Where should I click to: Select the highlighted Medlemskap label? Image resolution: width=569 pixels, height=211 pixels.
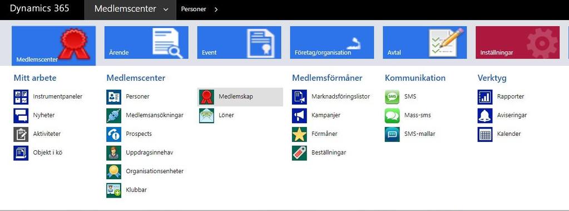click(236, 97)
